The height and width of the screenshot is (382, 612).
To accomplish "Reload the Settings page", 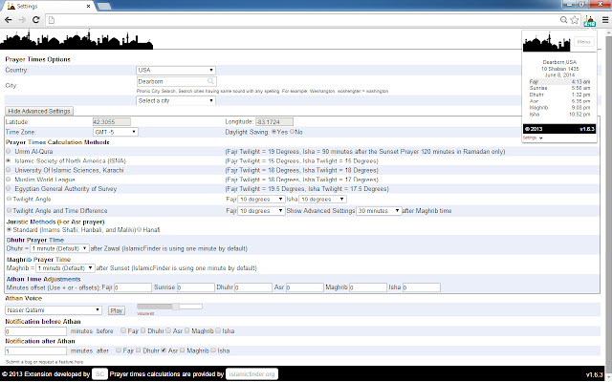I will pyautogui.click(x=37, y=18).
